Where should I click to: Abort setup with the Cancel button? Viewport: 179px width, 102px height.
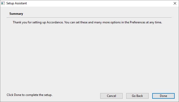[111, 96]
